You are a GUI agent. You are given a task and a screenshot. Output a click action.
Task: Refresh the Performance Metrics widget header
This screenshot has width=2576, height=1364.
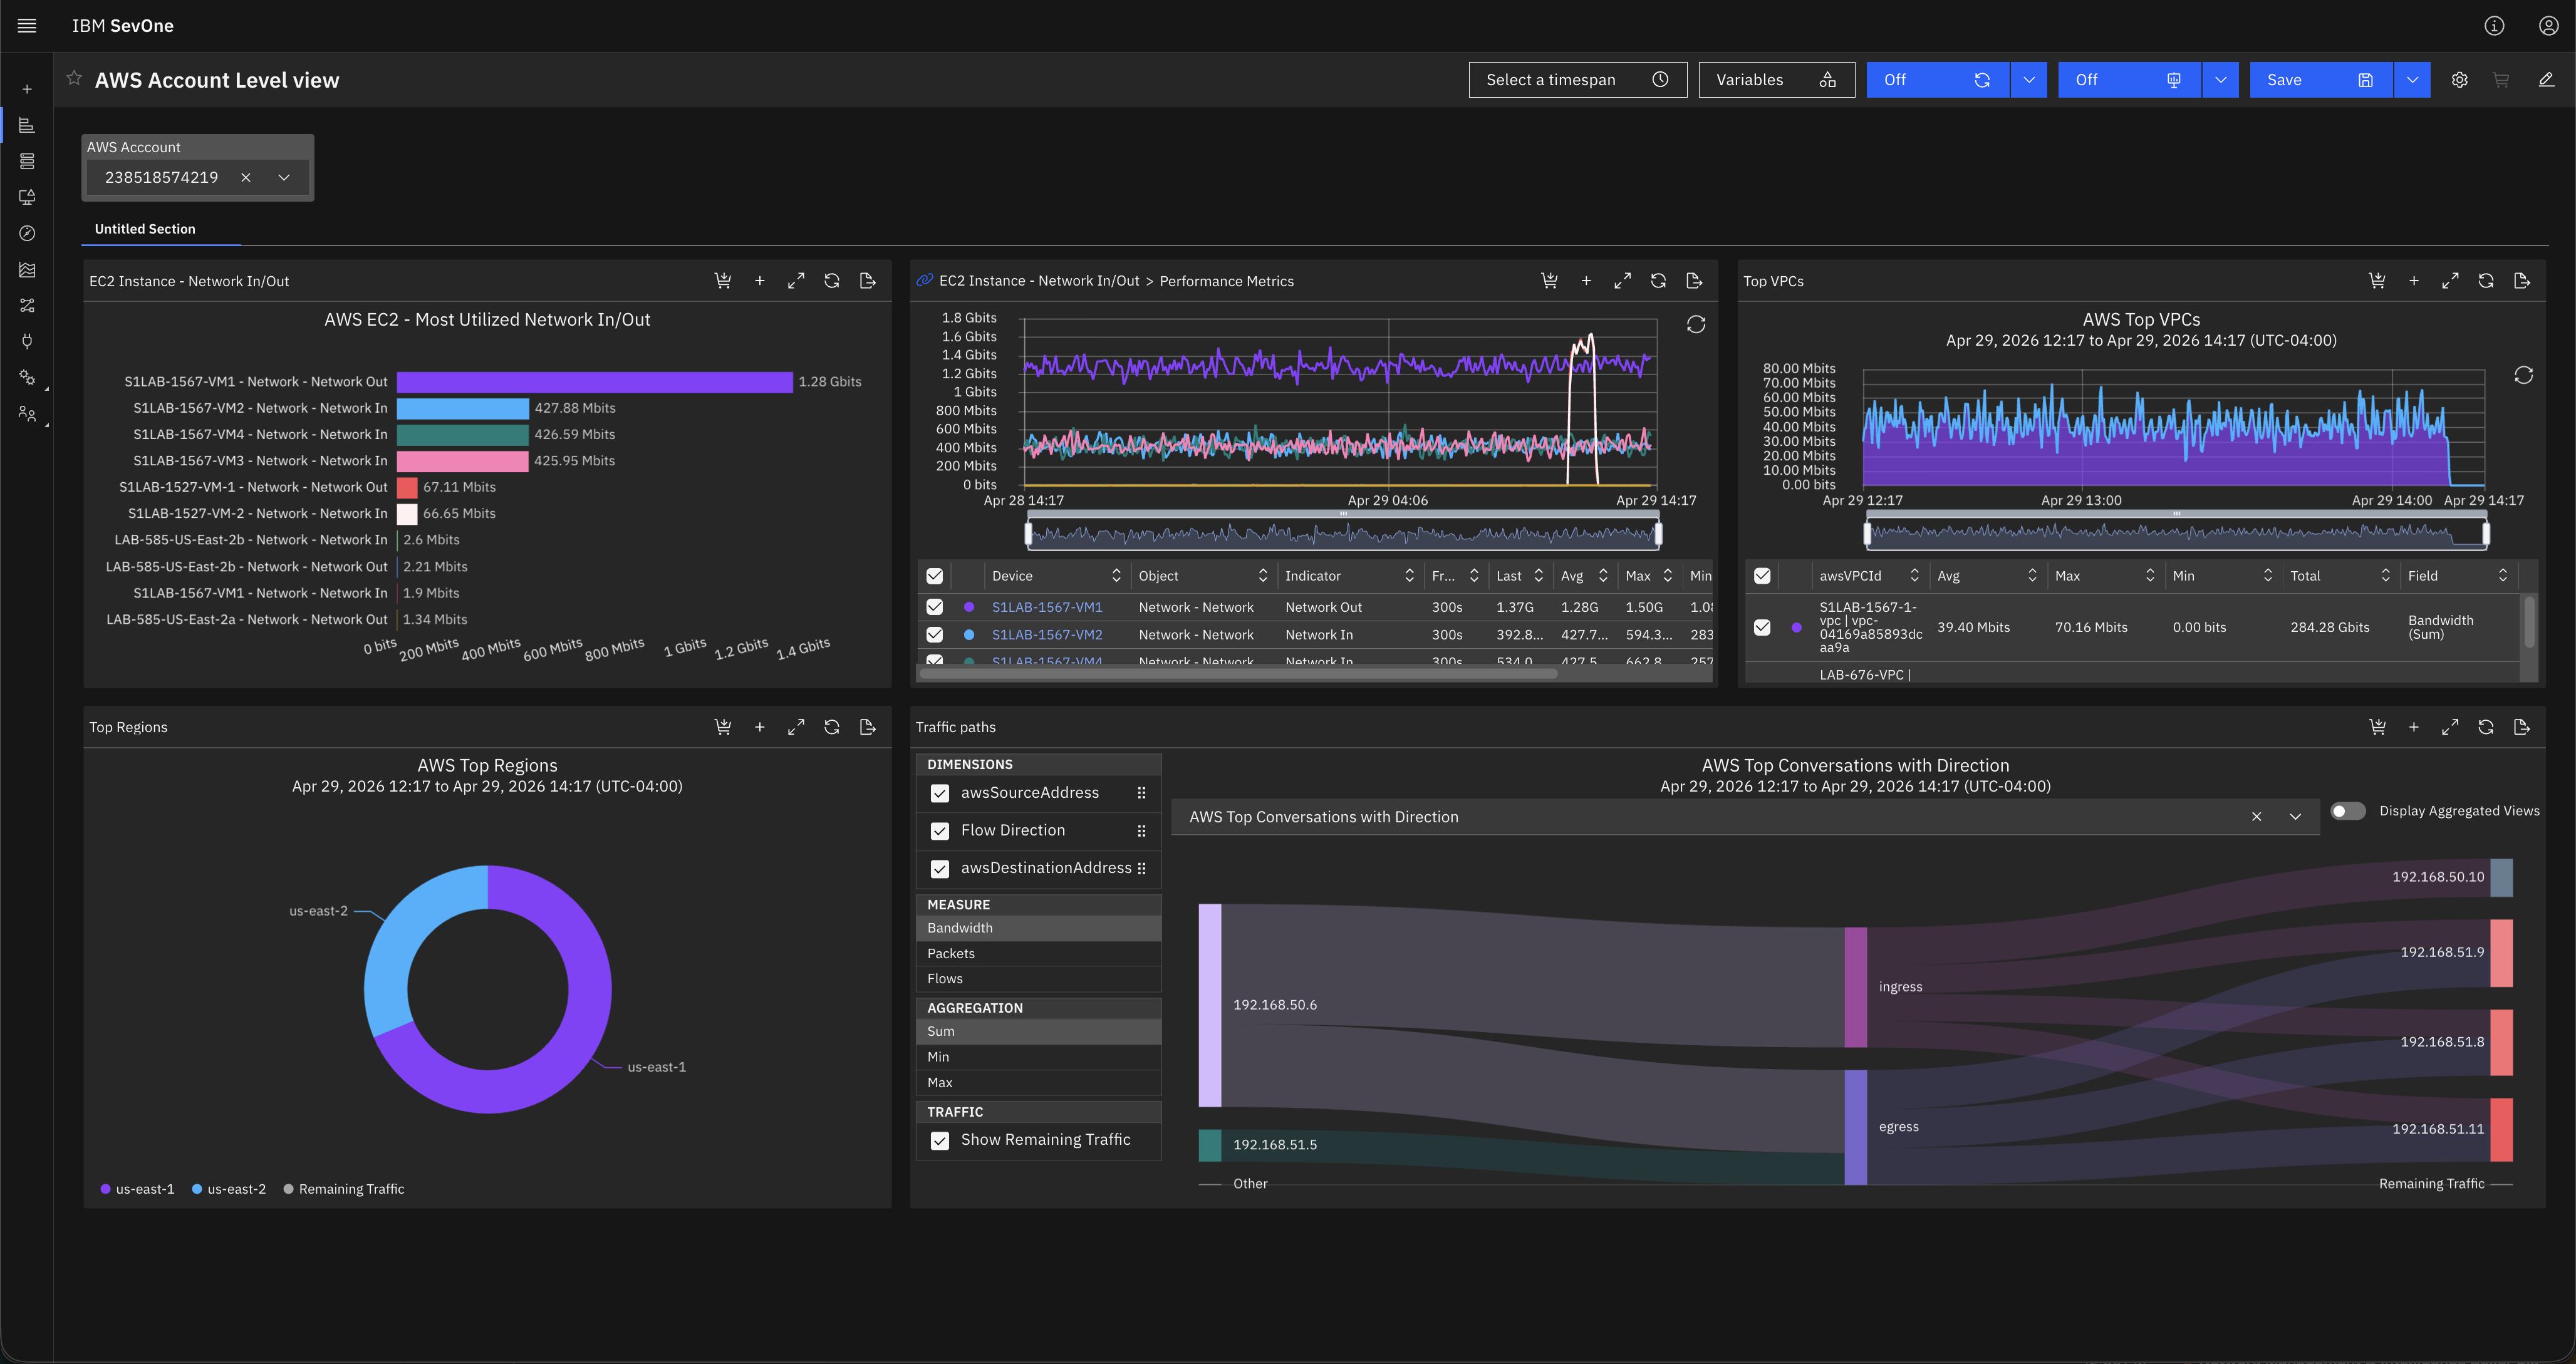pos(1658,281)
